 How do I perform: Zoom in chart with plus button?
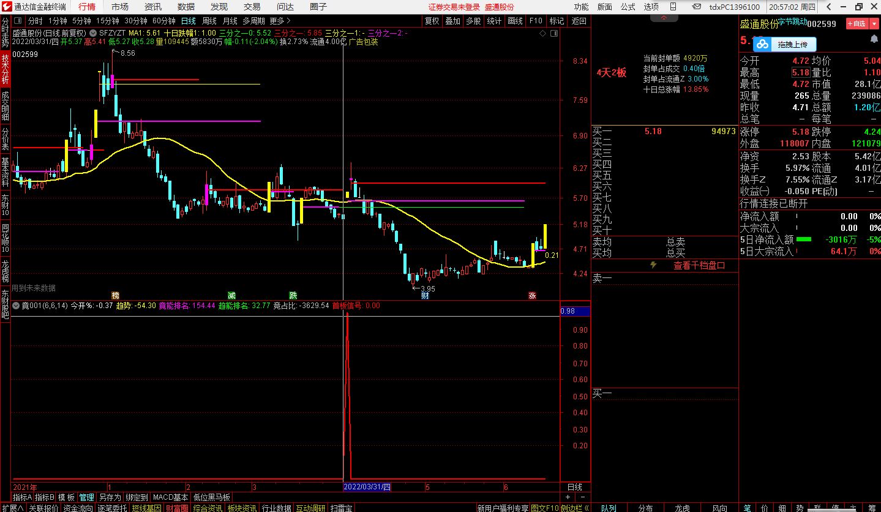point(568,497)
